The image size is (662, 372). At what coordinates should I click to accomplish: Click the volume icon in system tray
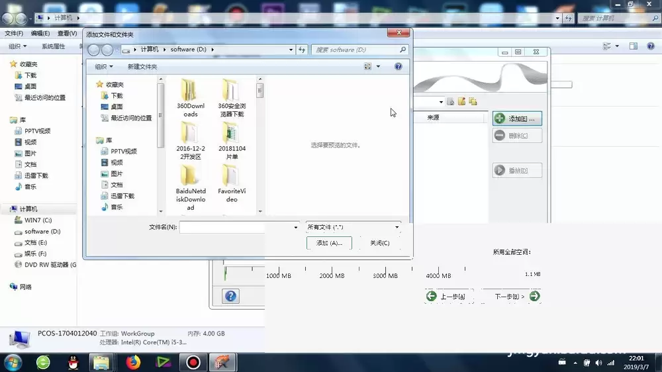pos(598,363)
